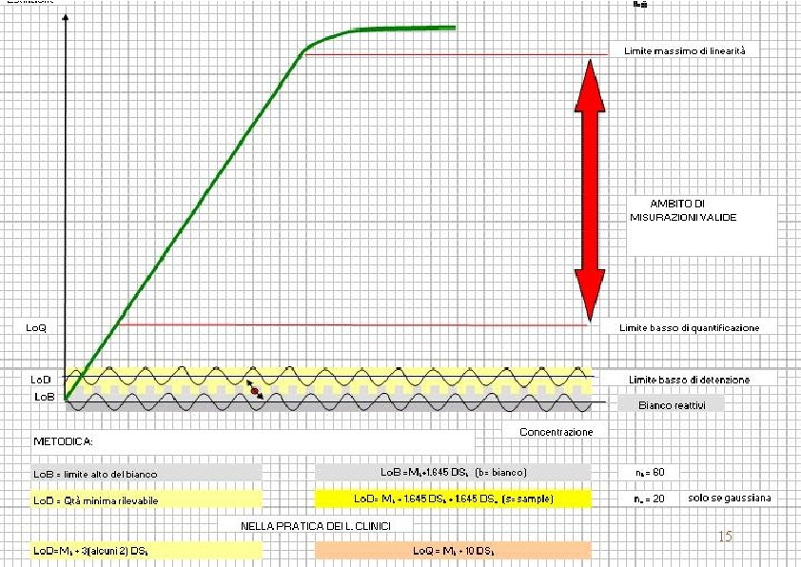Select the small red dot with black arrows
This screenshot has width=801, height=567.
tap(255, 390)
